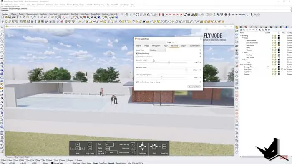This screenshot has height=164, width=292.
Task: Toggle Show On-Screen Help on Startup checkbox
Action: tap(136, 82)
